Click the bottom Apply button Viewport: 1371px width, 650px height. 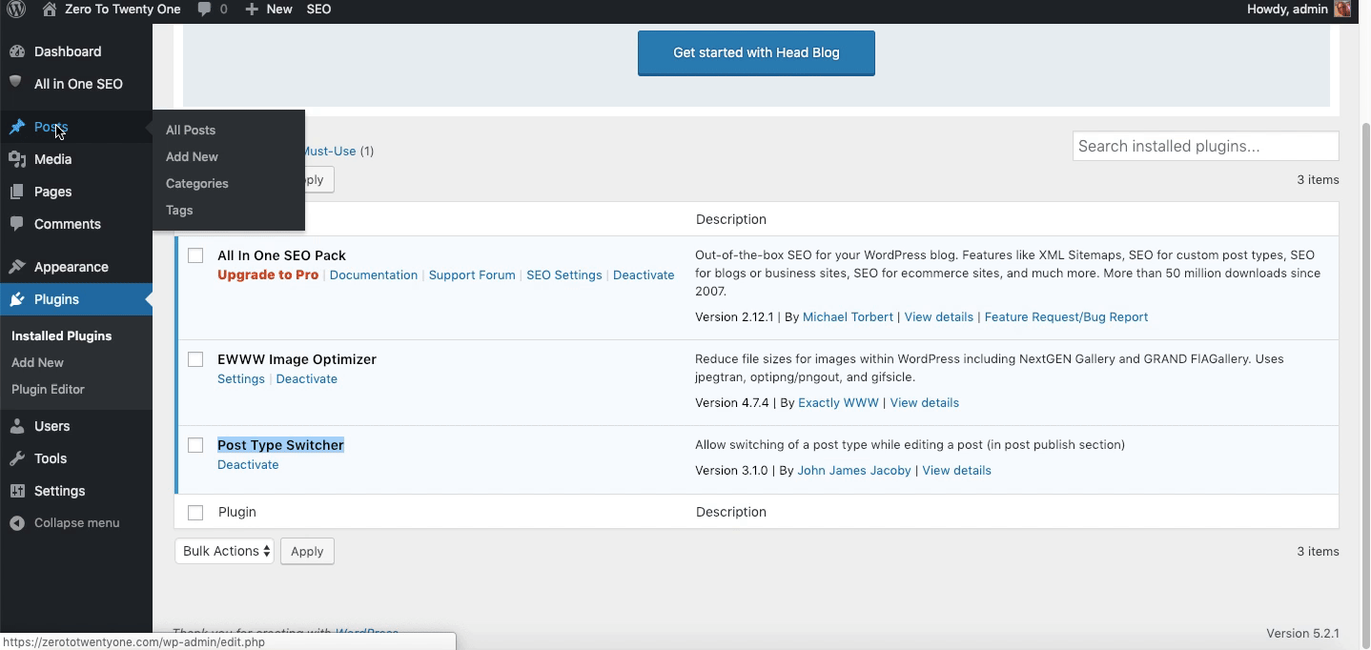pos(307,551)
